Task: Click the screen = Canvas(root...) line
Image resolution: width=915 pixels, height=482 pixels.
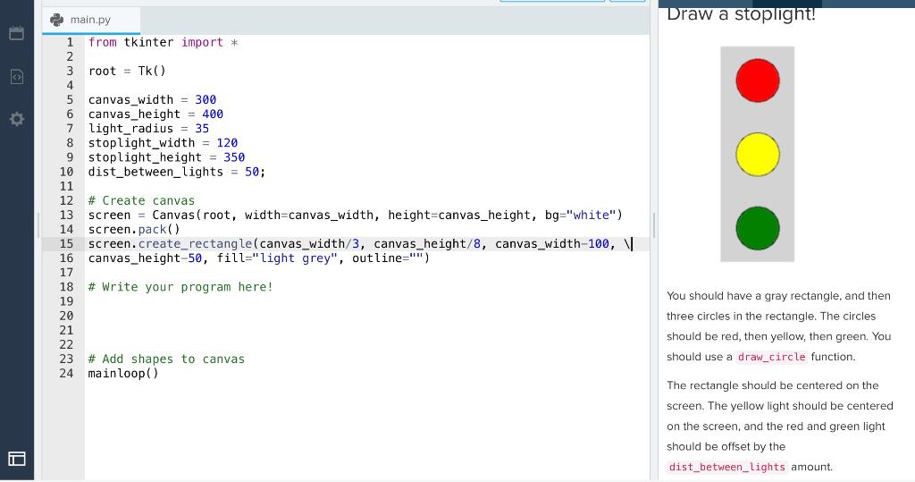Action: (x=356, y=215)
